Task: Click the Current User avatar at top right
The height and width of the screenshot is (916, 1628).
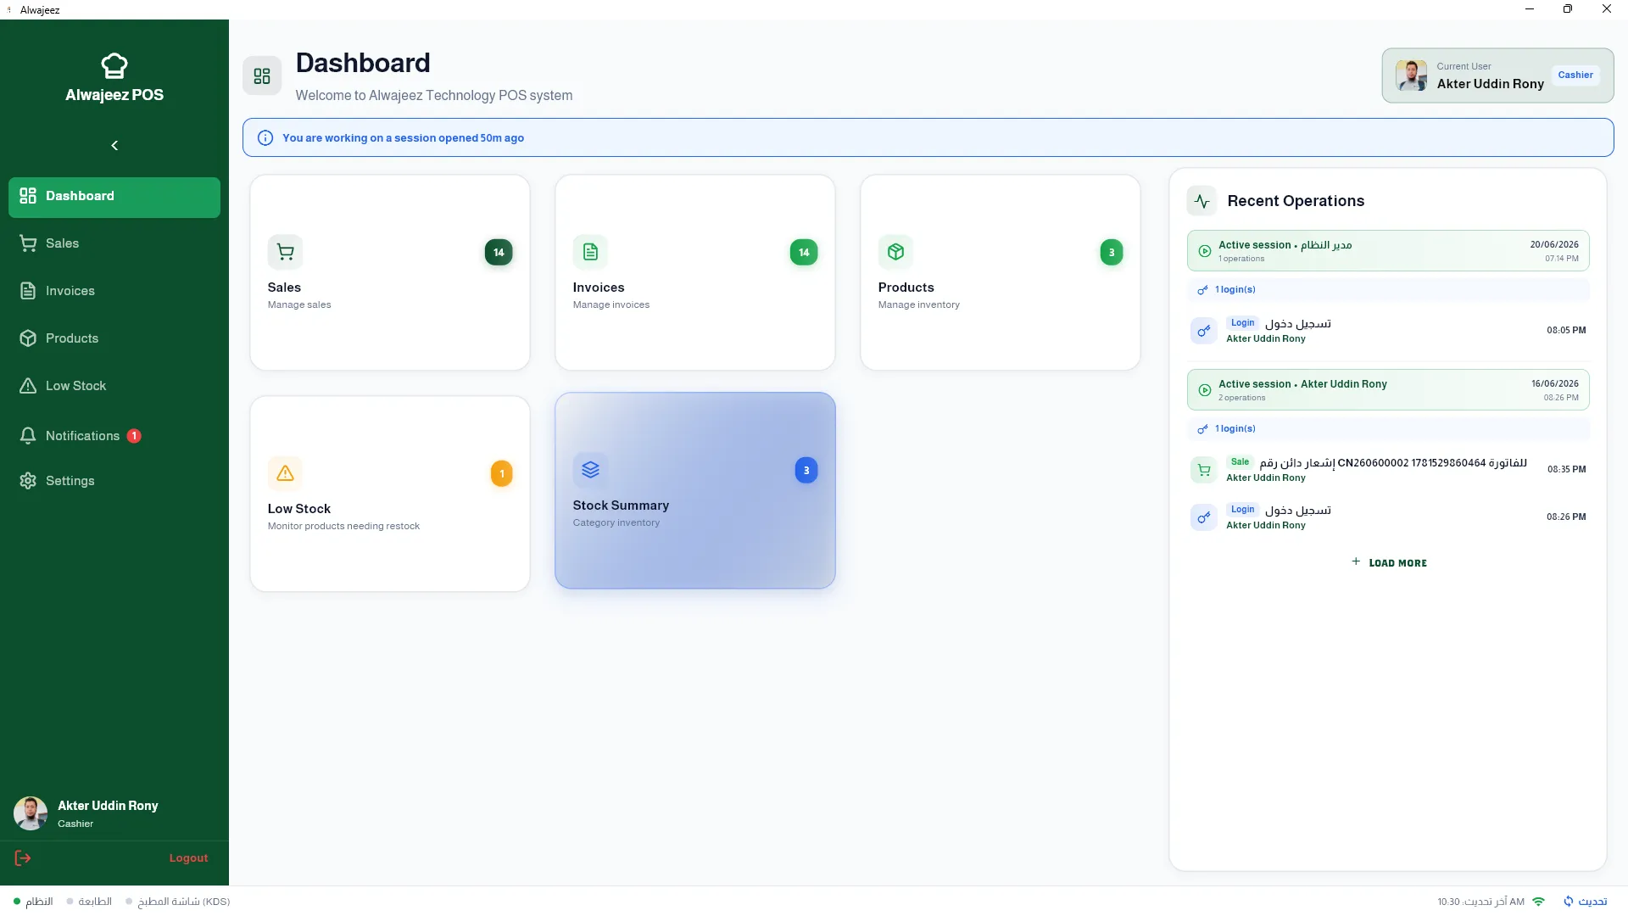Action: click(x=1412, y=75)
